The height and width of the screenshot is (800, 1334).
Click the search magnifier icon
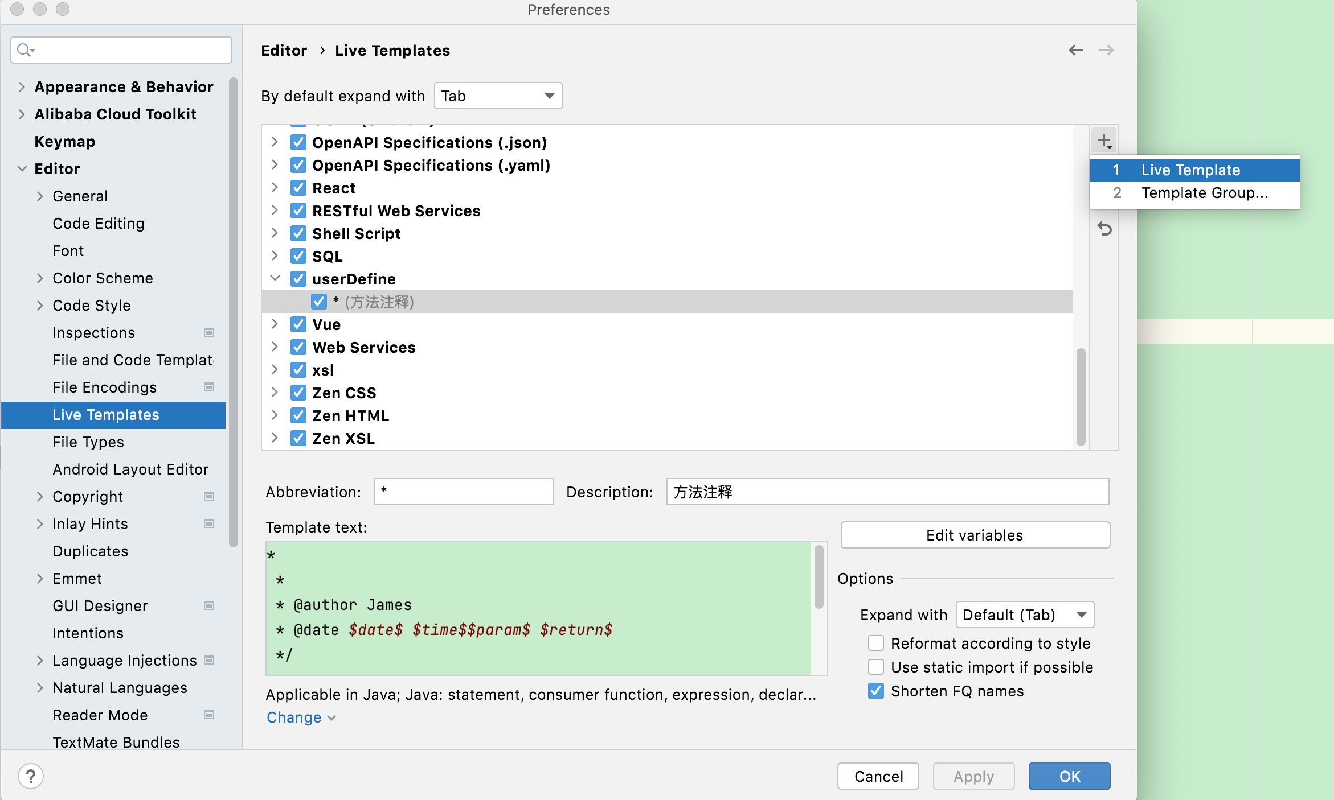click(24, 50)
